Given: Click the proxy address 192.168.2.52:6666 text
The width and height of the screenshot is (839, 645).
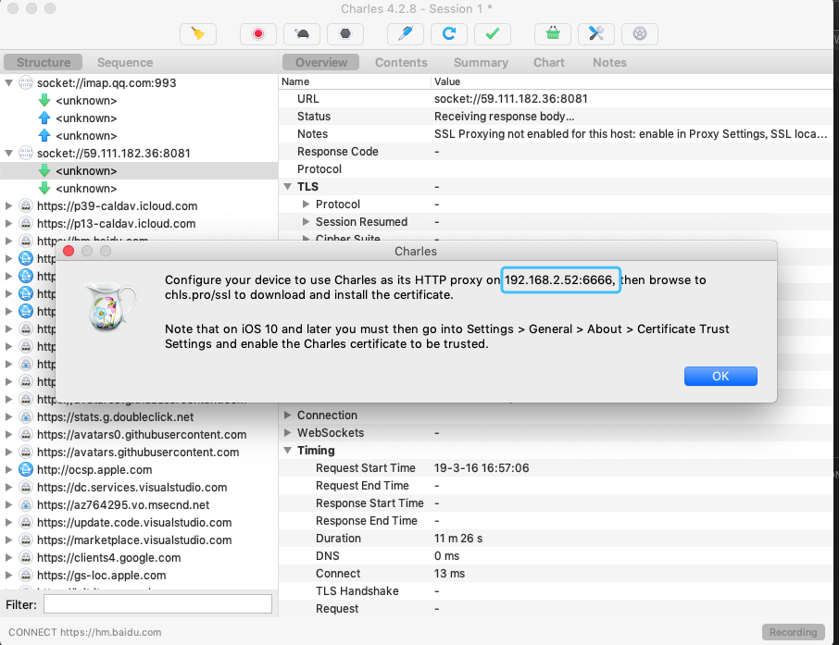Looking at the screenshot, I should (560, 279).
